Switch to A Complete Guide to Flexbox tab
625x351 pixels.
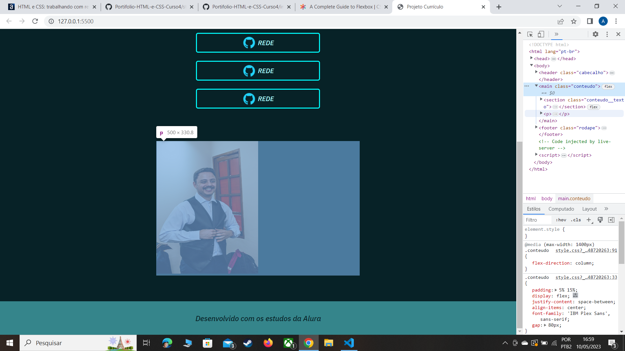click(x=343, y=7)
